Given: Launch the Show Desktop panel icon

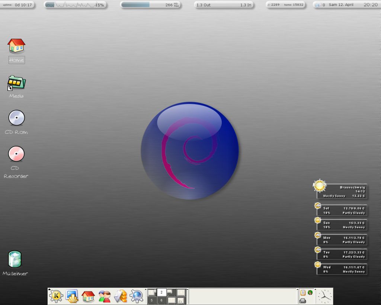Looking at the screenshot, I should point(72,296).
